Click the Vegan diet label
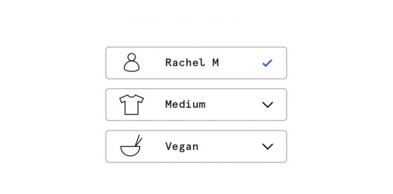Viewport: 393px width, 194px height. tap(182, 146)
